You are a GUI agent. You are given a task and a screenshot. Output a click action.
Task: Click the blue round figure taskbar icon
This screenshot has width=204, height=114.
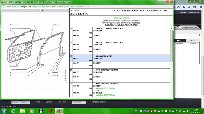pos(41,111)
